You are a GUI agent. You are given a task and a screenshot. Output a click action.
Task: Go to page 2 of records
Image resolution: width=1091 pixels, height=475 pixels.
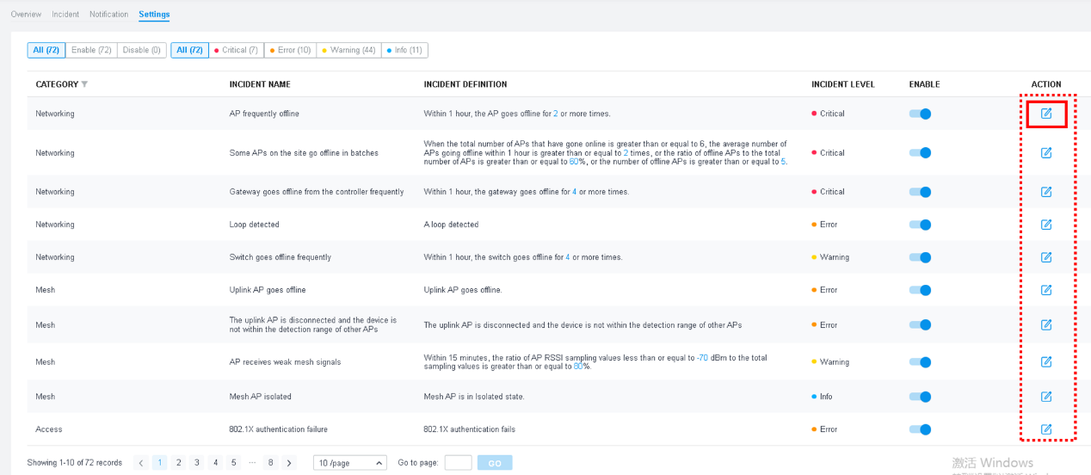pyautogui.click(x=178, y=463)
